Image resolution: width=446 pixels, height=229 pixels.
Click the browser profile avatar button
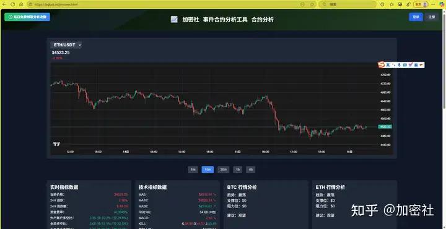(x=421, y=4)
